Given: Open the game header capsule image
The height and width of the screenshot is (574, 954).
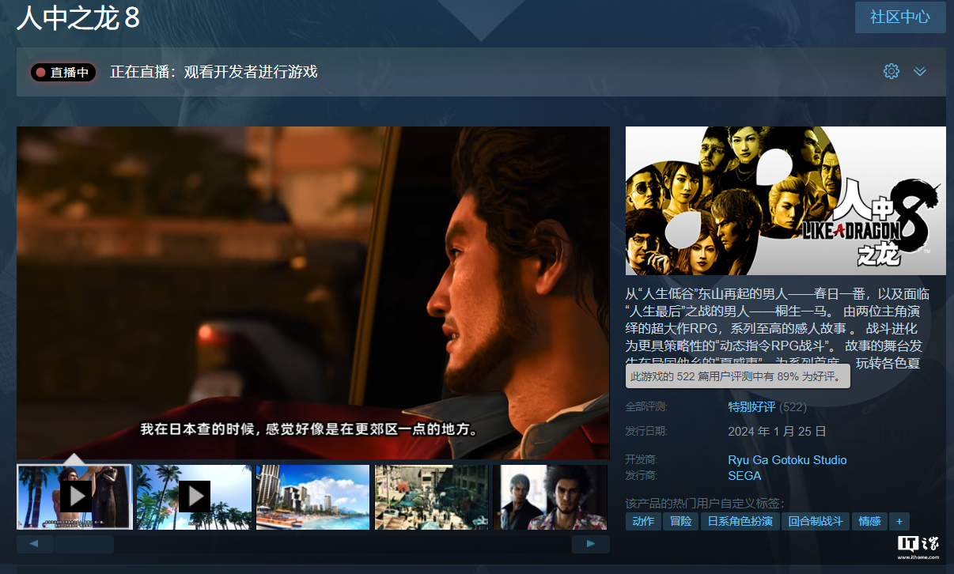Looking at the screenshot, I should (786, 200).
